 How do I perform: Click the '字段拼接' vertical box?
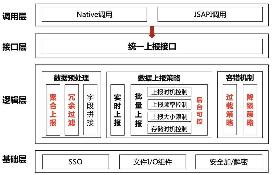[x=90, y=110]
